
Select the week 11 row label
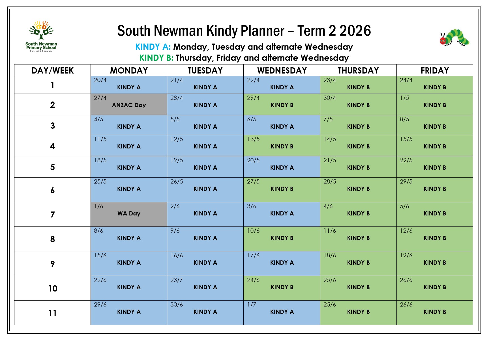click(53, 313)
